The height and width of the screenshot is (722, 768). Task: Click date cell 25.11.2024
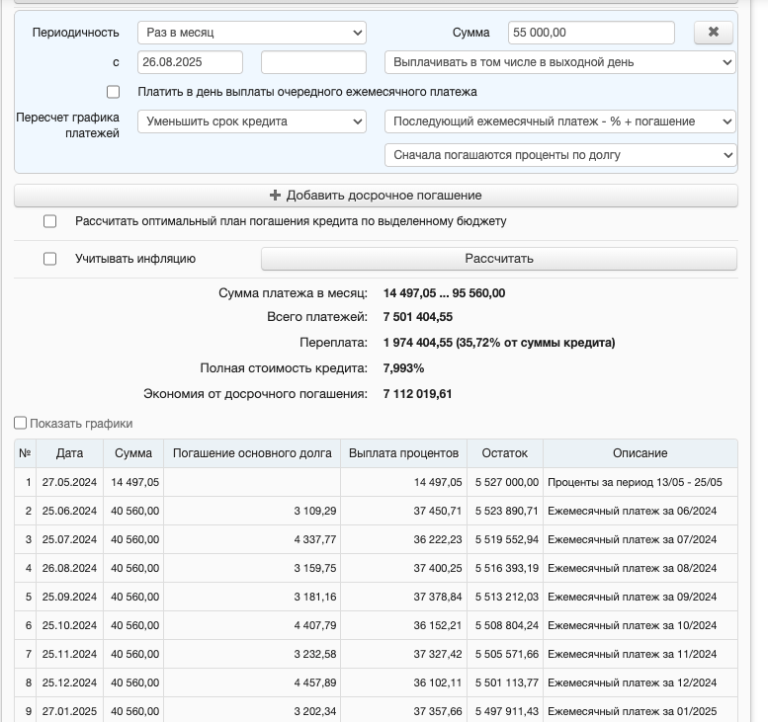69,654
